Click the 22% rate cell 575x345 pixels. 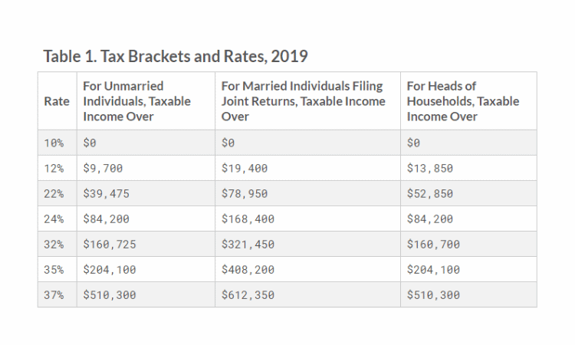tap(56, 193)
